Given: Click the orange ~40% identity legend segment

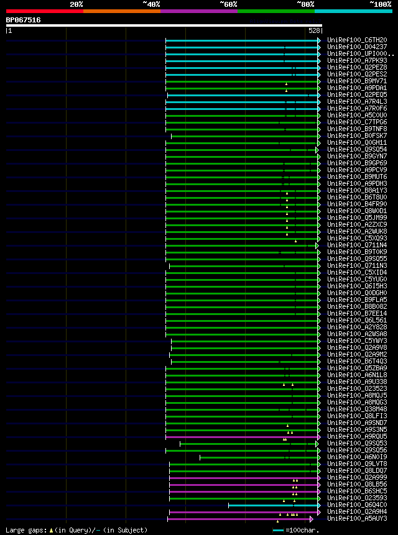Looking at the screenshot, I should click(122, 11).
